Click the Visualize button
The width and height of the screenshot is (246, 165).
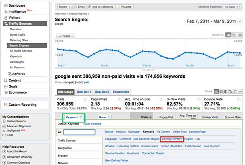tap(124, 7)
